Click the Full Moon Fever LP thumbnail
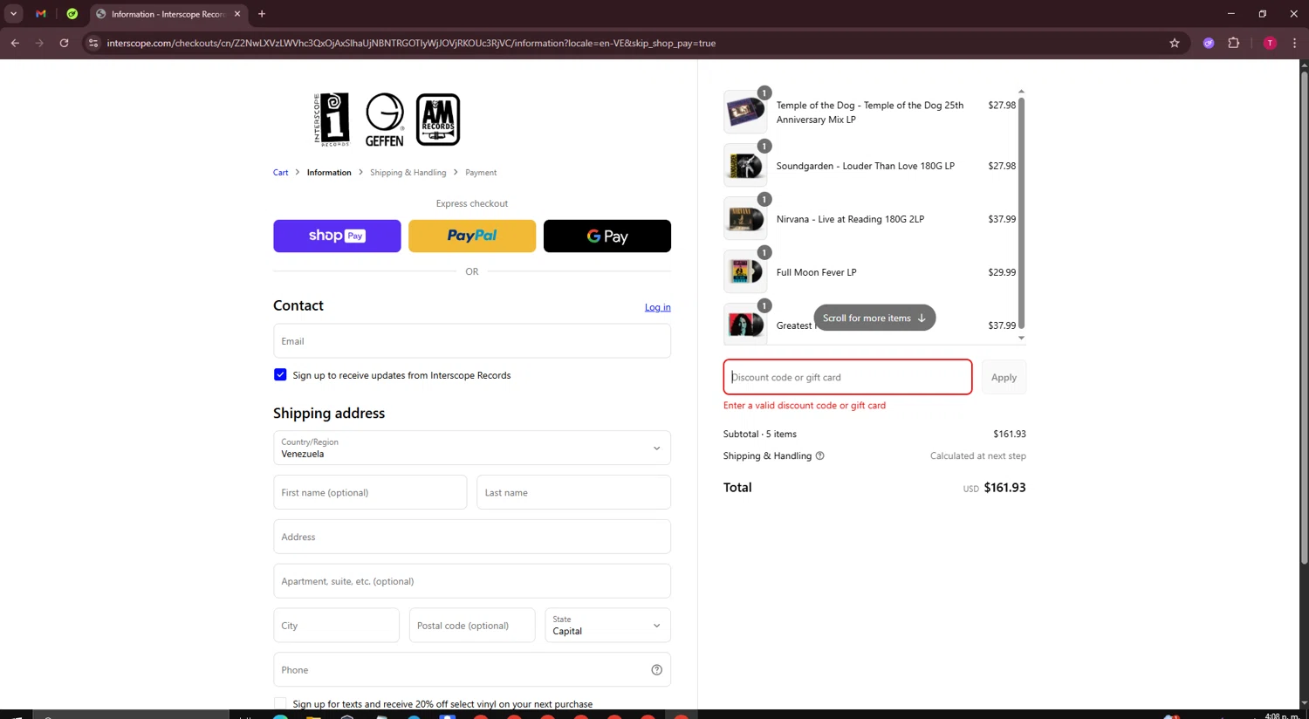1309x719 pixels. [x=745, y=271]
